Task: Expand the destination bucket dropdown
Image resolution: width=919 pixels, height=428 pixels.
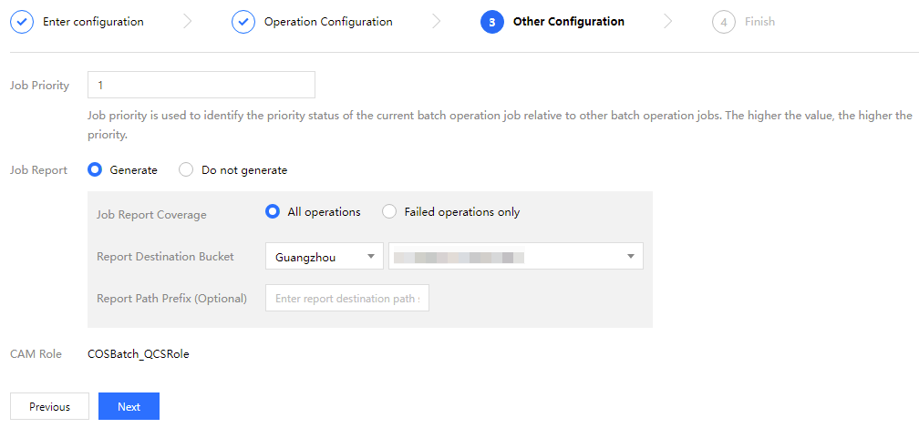Action: click(x=515, y=257)
